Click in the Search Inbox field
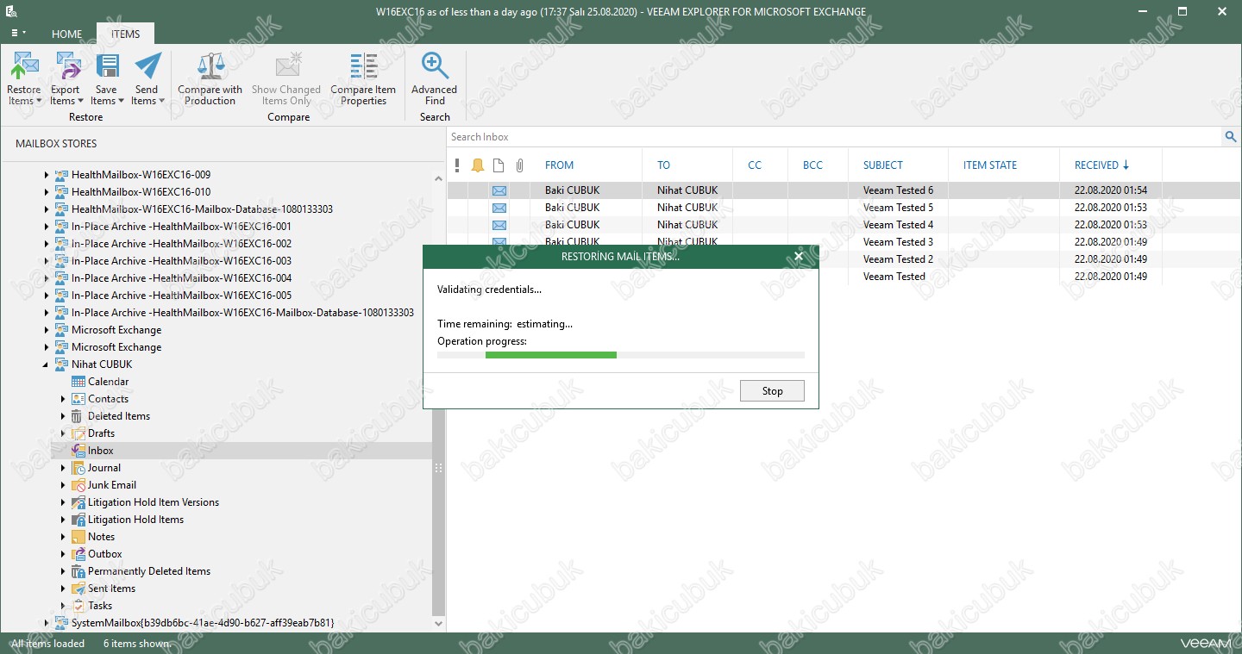Screen dimensions: 1242x654 click(x=834, y=137)
